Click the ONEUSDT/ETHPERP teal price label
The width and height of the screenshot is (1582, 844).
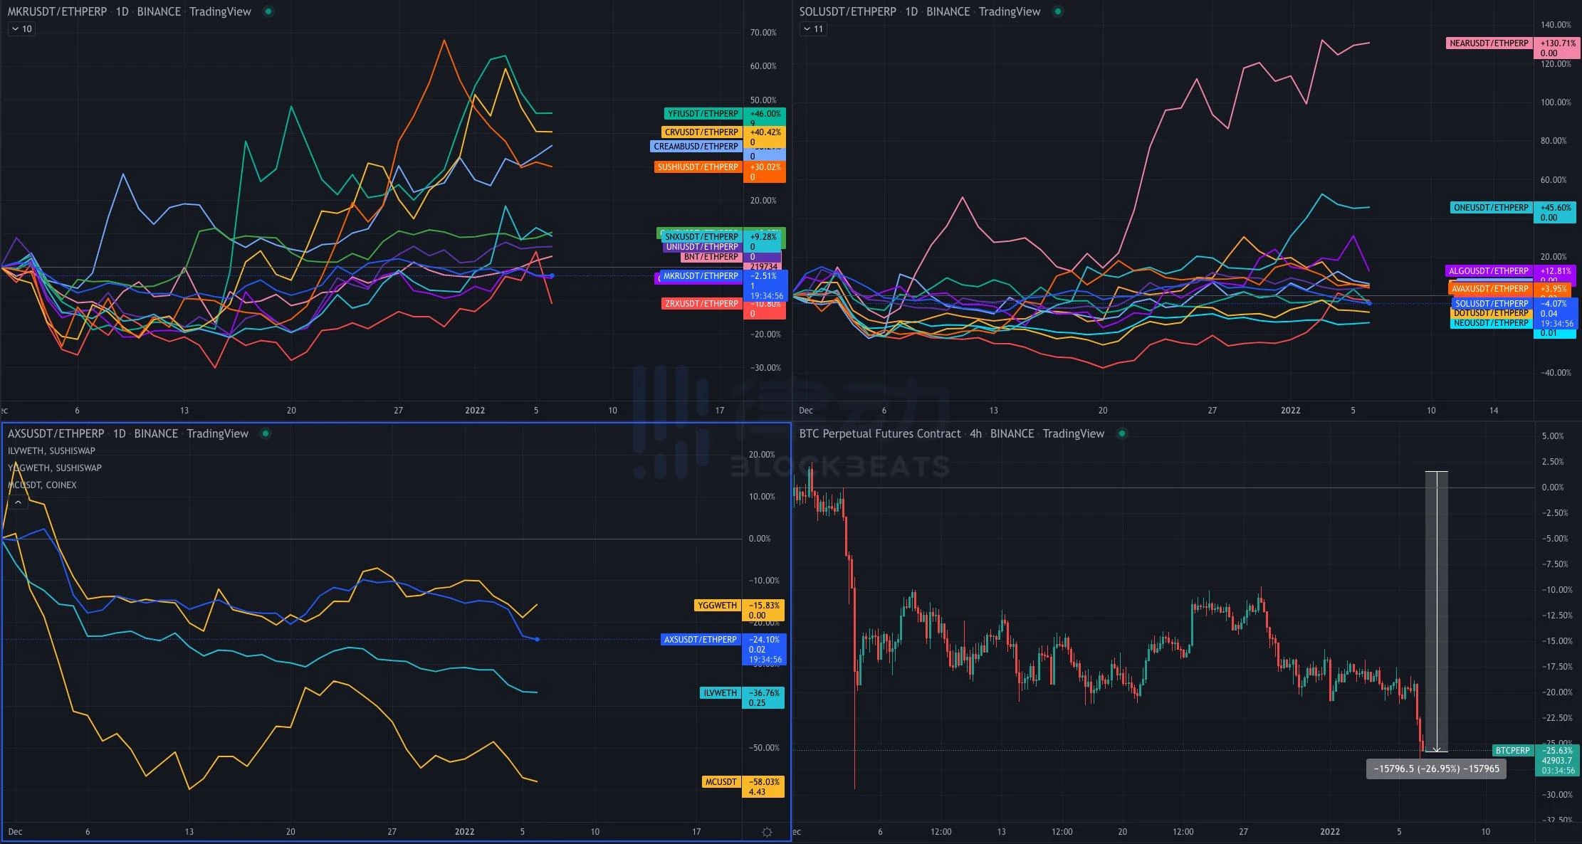[x=1491, y=208]
